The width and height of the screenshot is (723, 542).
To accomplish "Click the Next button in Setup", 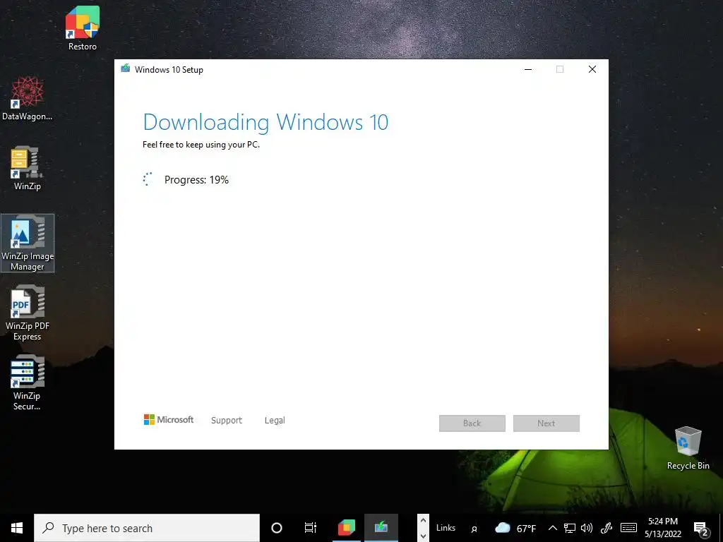I will (x=546, y=423).
